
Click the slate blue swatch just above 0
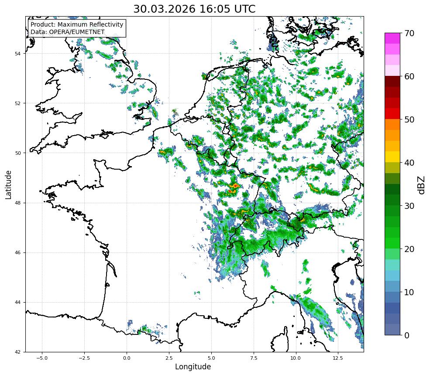pos(392,330)
